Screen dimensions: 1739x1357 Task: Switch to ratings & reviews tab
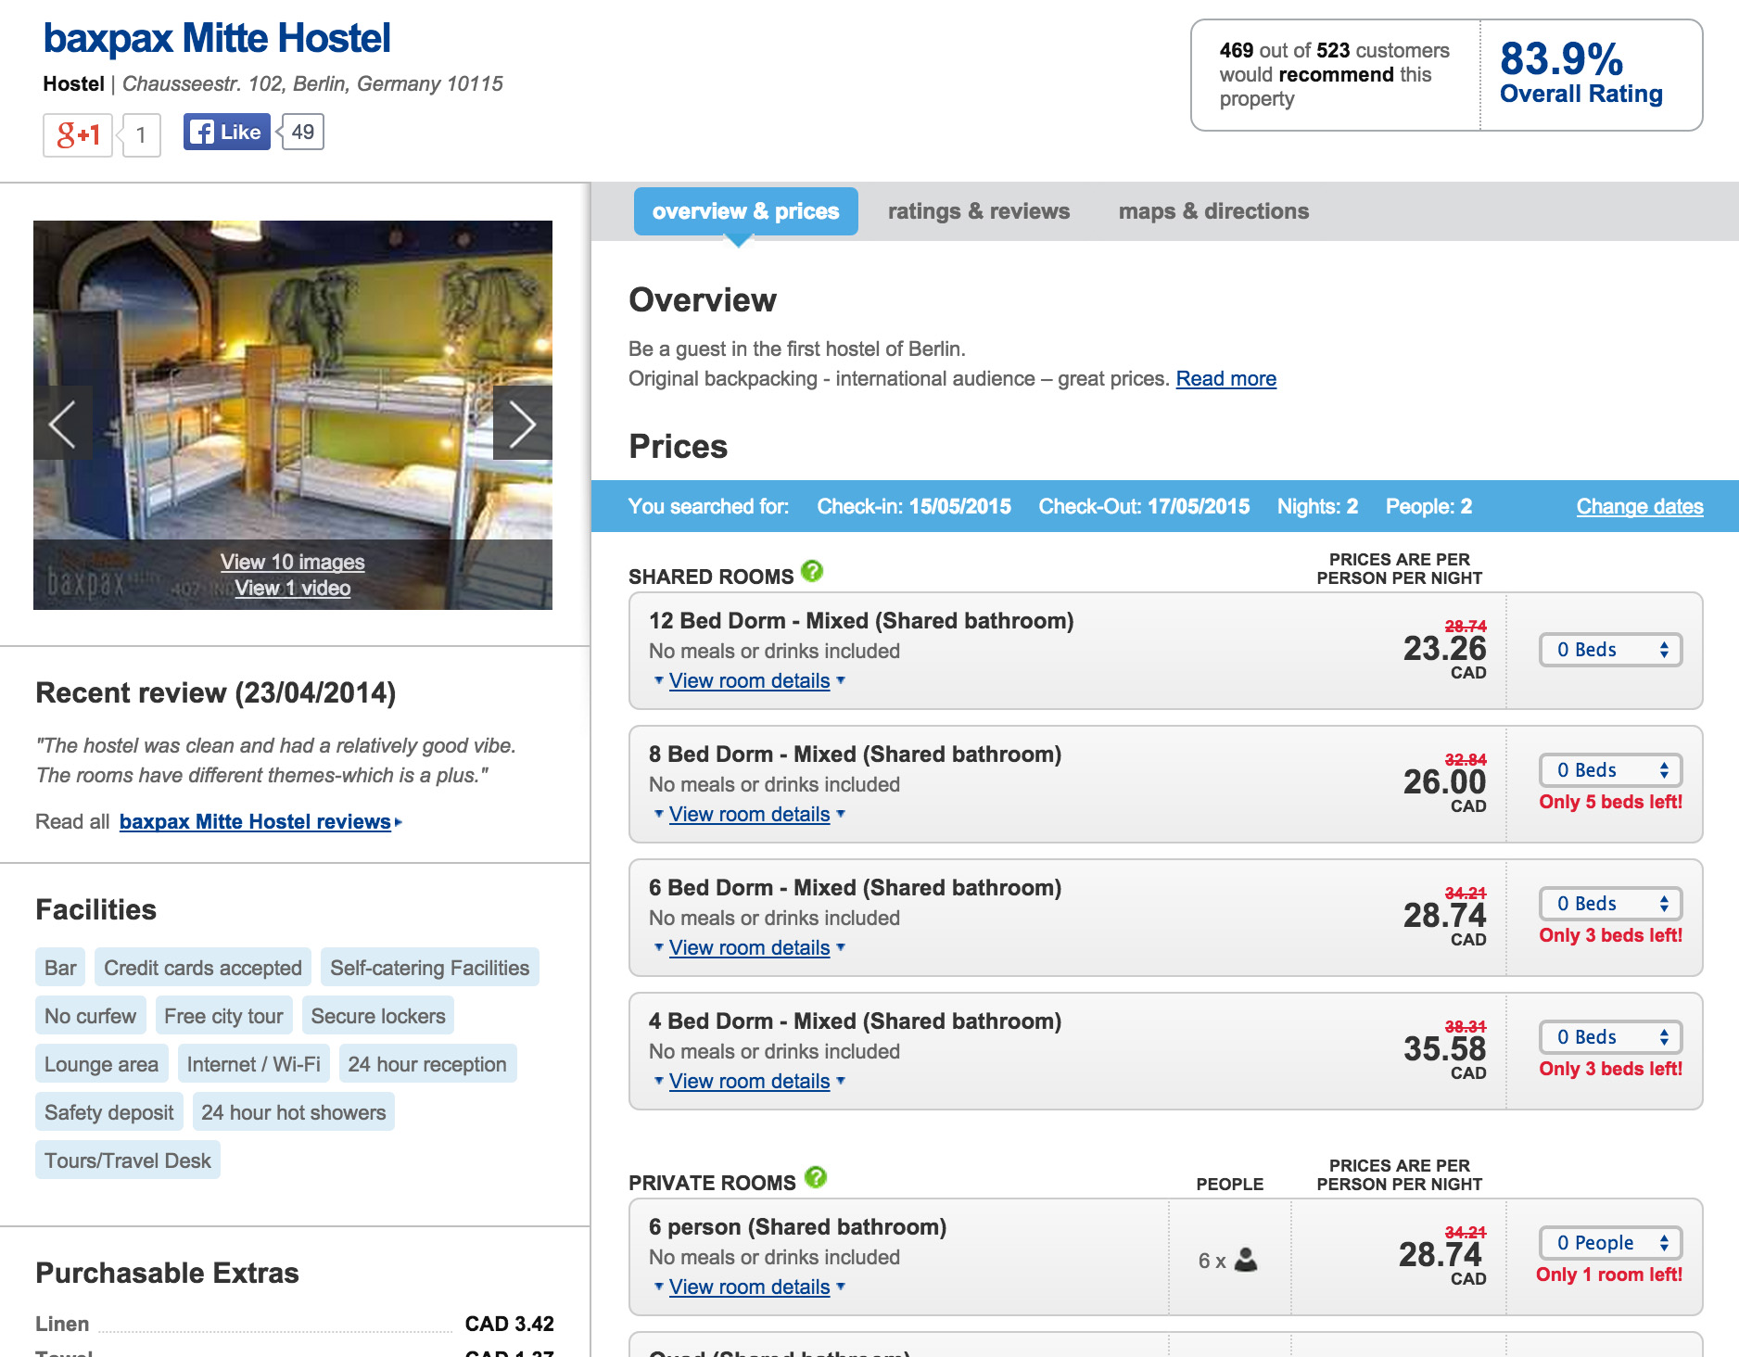point(979,211)
